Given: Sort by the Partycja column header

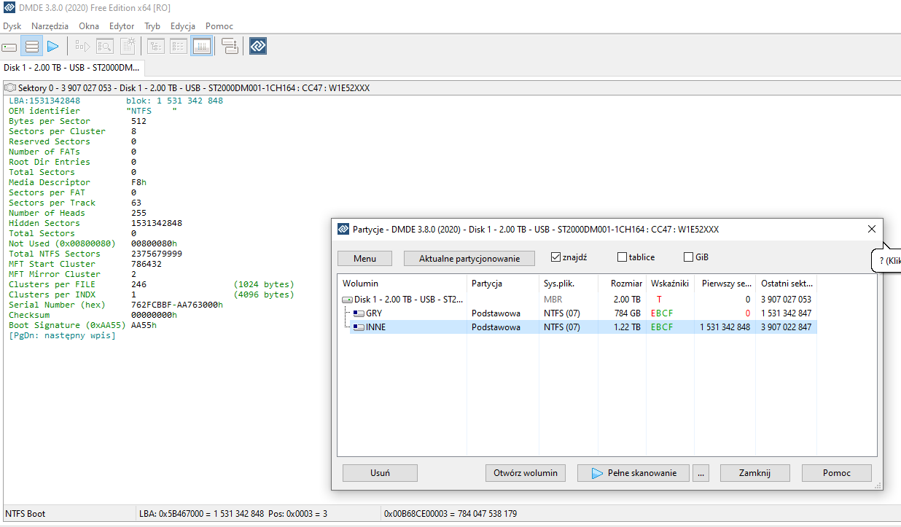Looking at the screenshot, I should (503, 284).
